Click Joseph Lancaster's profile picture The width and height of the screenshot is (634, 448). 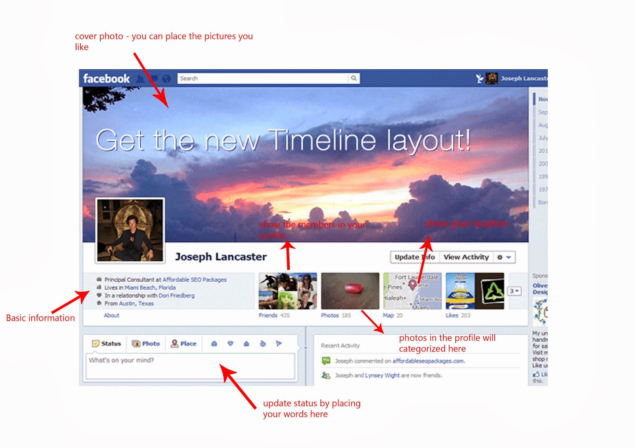[130, 230]
